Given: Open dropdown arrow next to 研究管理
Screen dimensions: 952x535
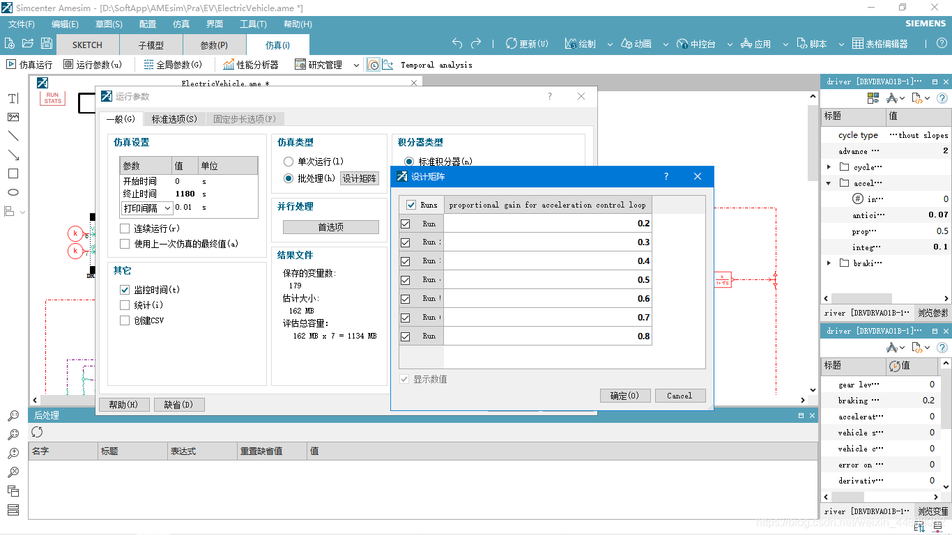Looking at the screenshot, I should (356, 65).
